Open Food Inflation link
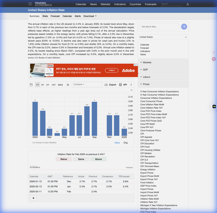Image resolution: width=217 pixels, height=213 pixels. 147,183
